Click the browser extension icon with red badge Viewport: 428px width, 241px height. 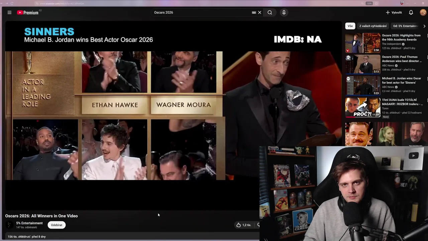pyautogui.click(x=402, y=3)
